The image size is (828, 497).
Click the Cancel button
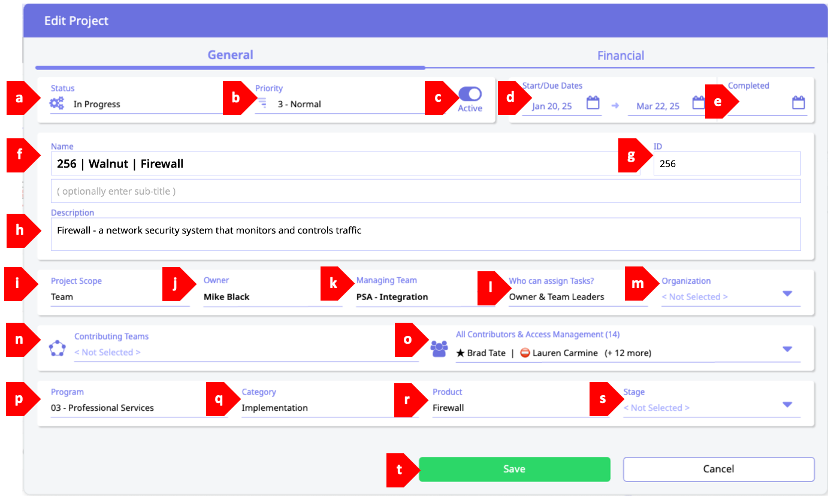(x=718, y=469)
